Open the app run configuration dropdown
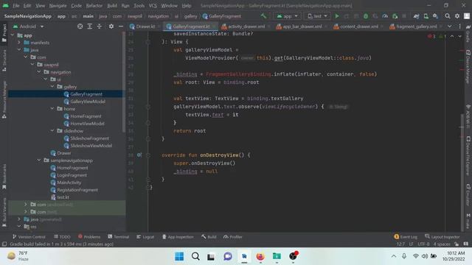Screen dimensions: 472x265 click(288, 16)
